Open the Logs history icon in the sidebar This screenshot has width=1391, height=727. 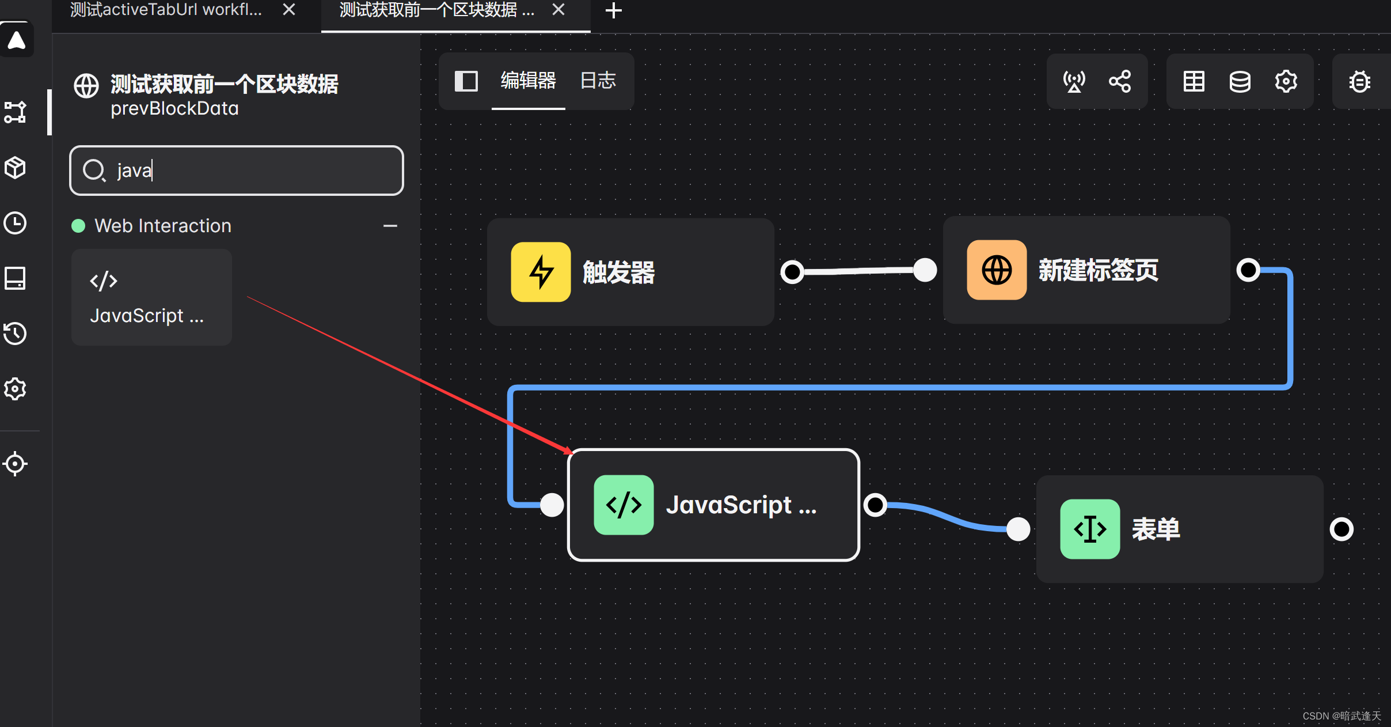coord(15,334)
